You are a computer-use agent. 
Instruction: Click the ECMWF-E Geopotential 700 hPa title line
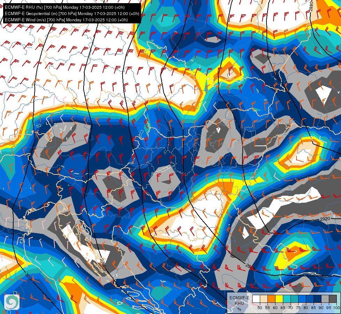pos(72,14)
